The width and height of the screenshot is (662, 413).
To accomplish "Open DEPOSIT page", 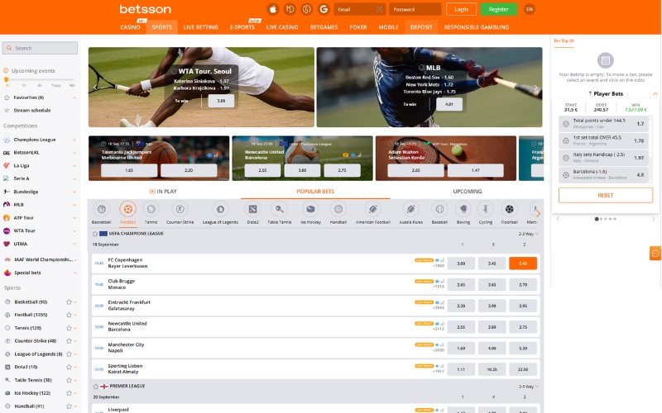I will (421, 27).
